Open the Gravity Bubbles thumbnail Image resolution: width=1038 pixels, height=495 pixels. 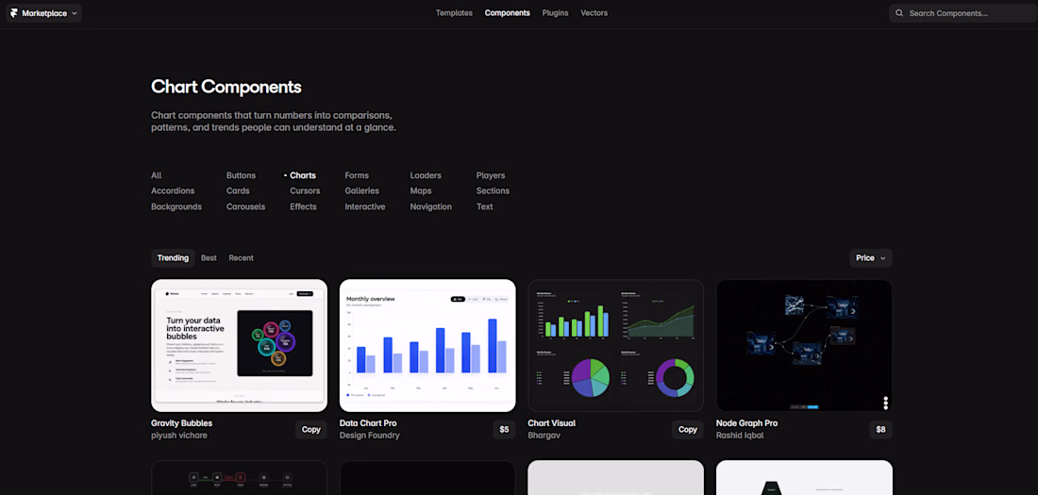click(239, 345)
